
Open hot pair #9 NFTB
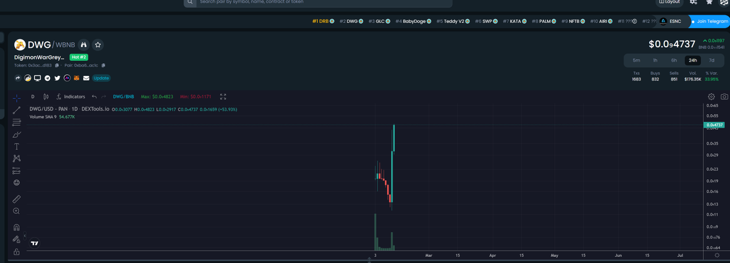coord(574,21)
